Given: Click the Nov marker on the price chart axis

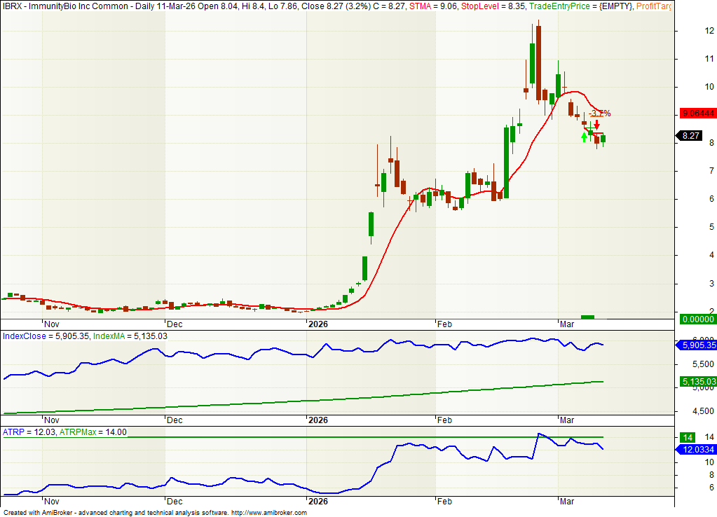Looking at the screenshot, I should (51, 324).
